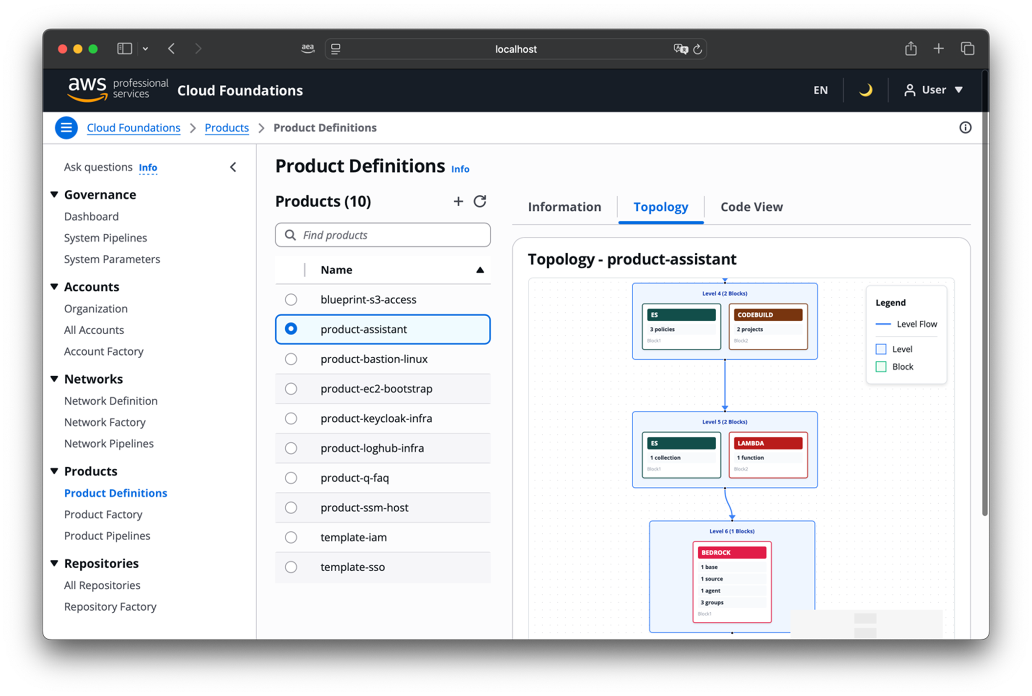Screen dimensions: 1032x696
Task: Choose blueprint-s3-access radio button
Action: tap(291, 300)
